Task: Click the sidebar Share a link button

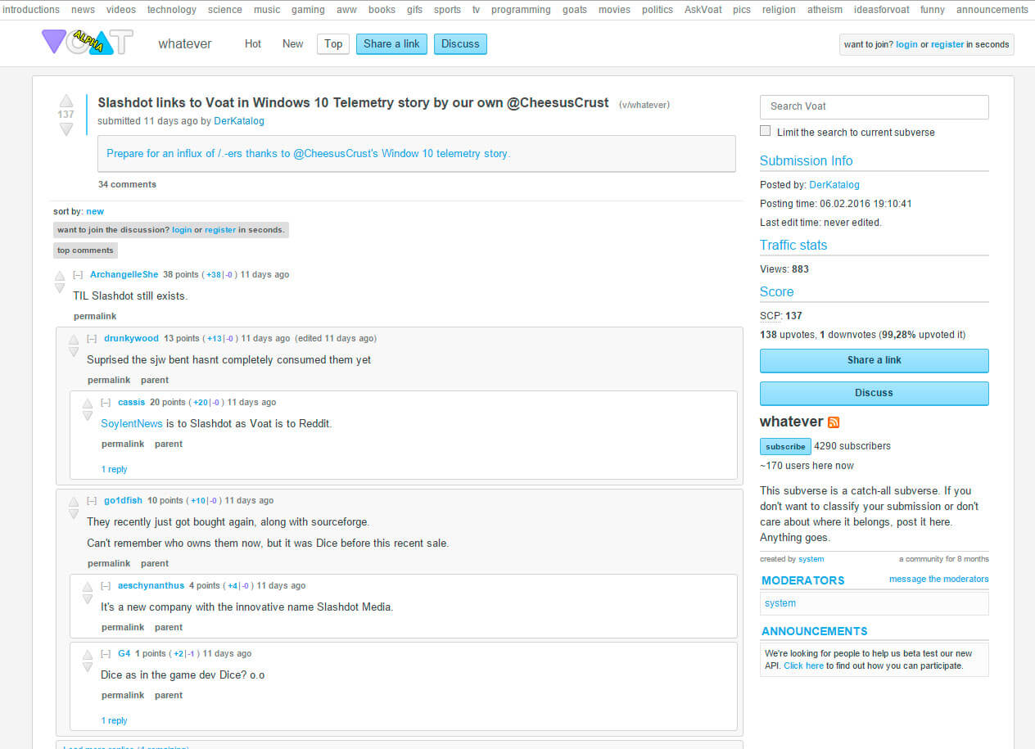Action: pos(874,360)
